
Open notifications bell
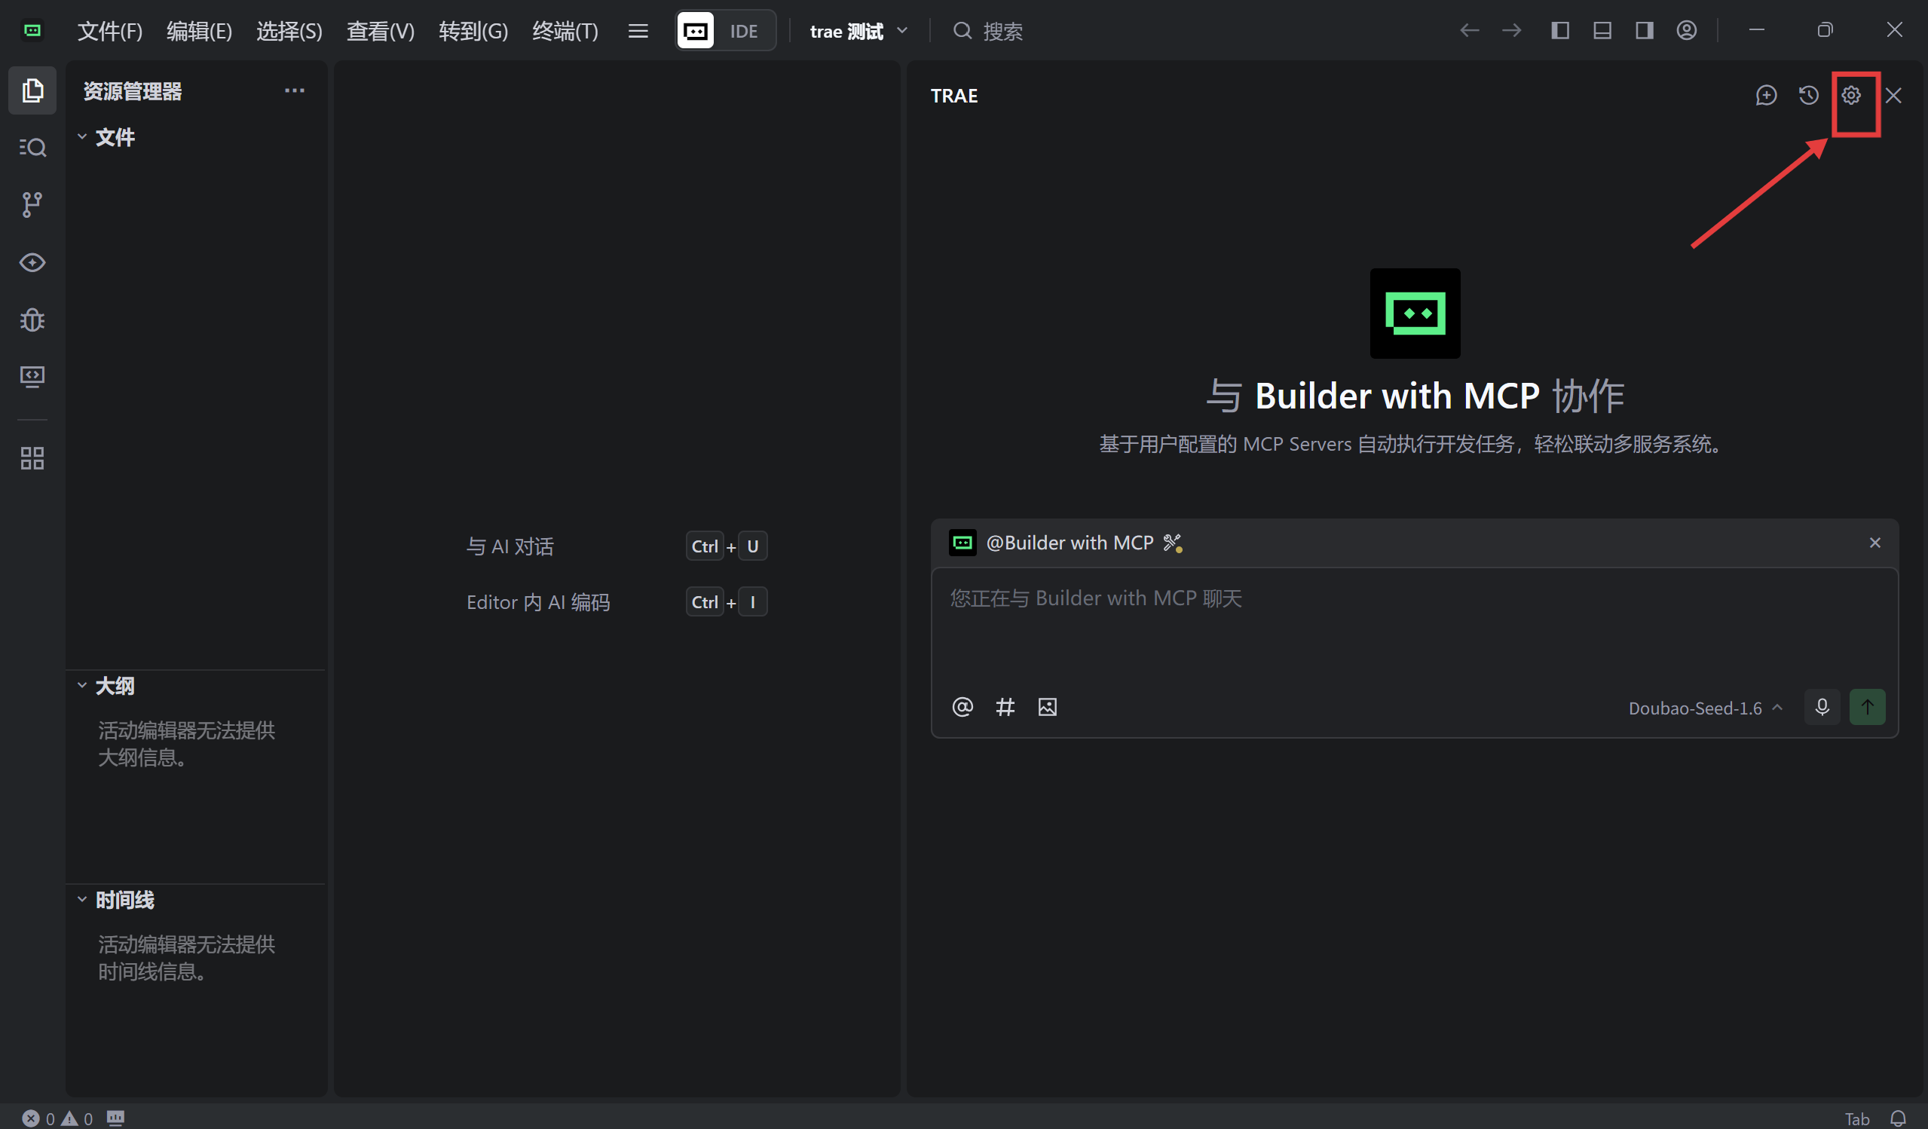point(1898,1118)
